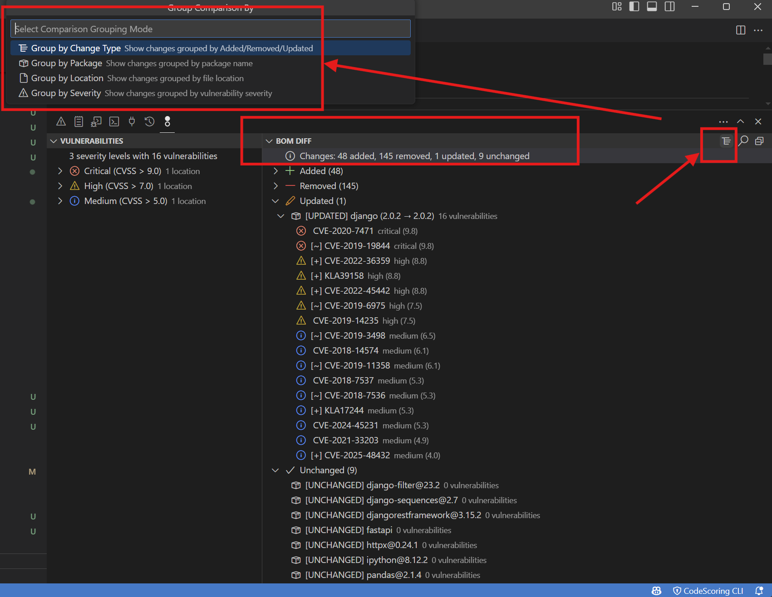Collapse the Updated (1) group

[275, 201]
